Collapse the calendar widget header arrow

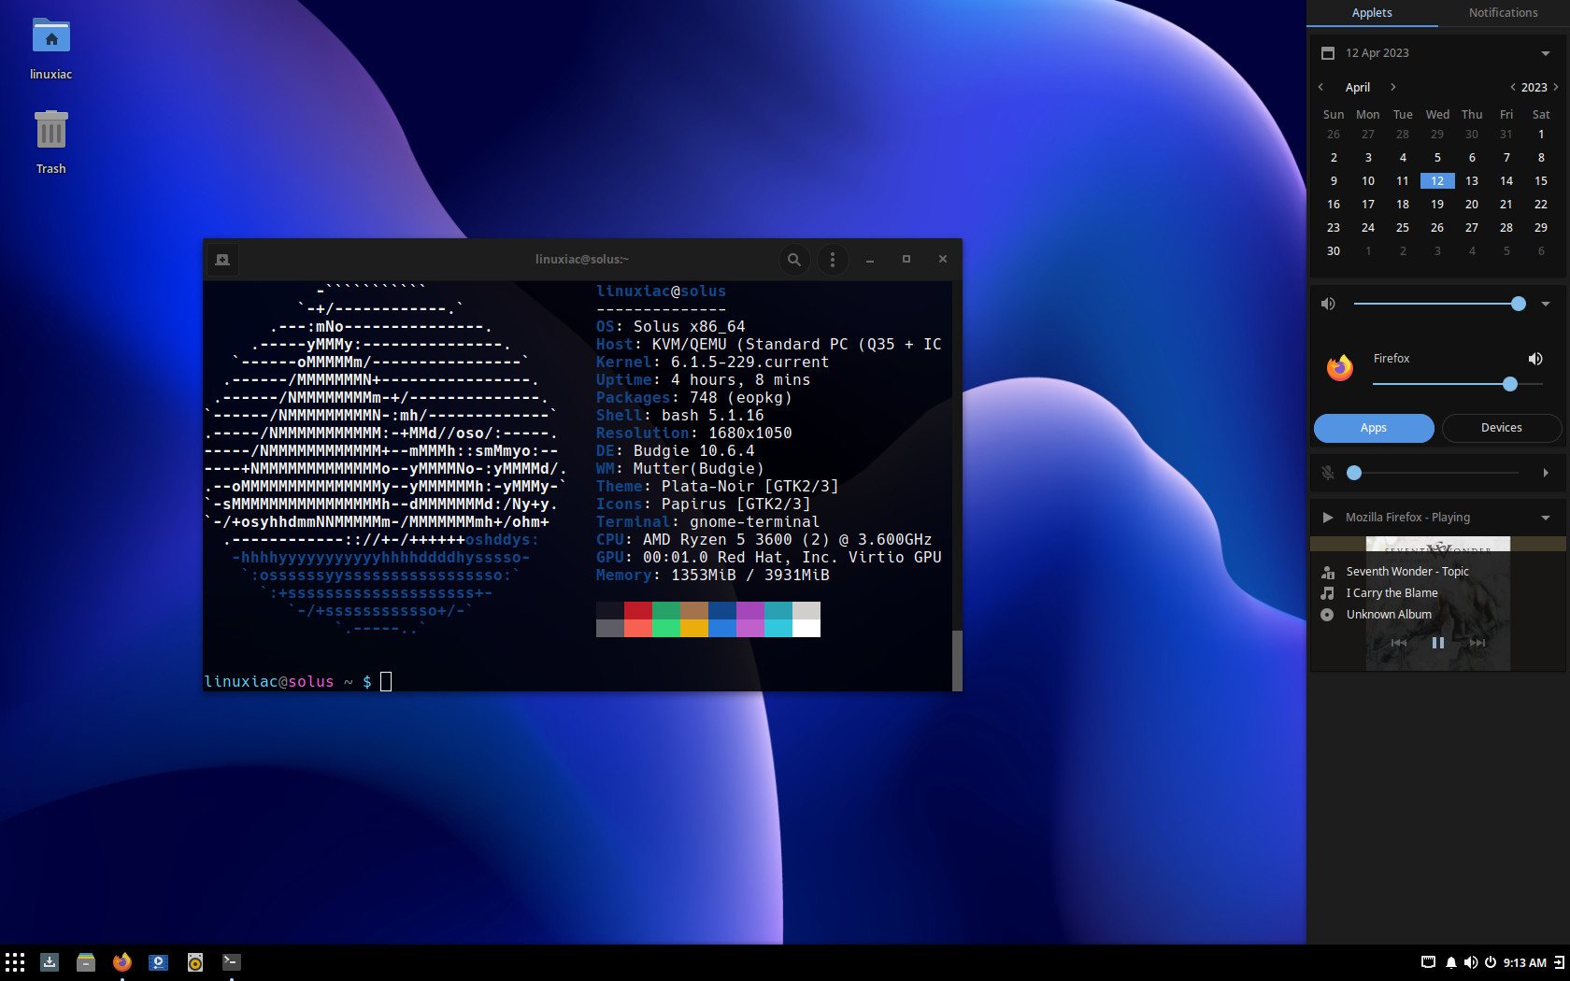pyautogui.click(x=1546, y=53)
